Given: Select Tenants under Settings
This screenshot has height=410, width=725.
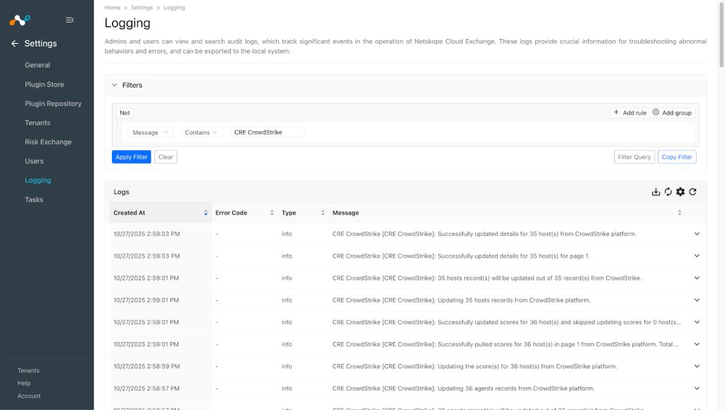Looking at the screenshot, I should 38,123.
